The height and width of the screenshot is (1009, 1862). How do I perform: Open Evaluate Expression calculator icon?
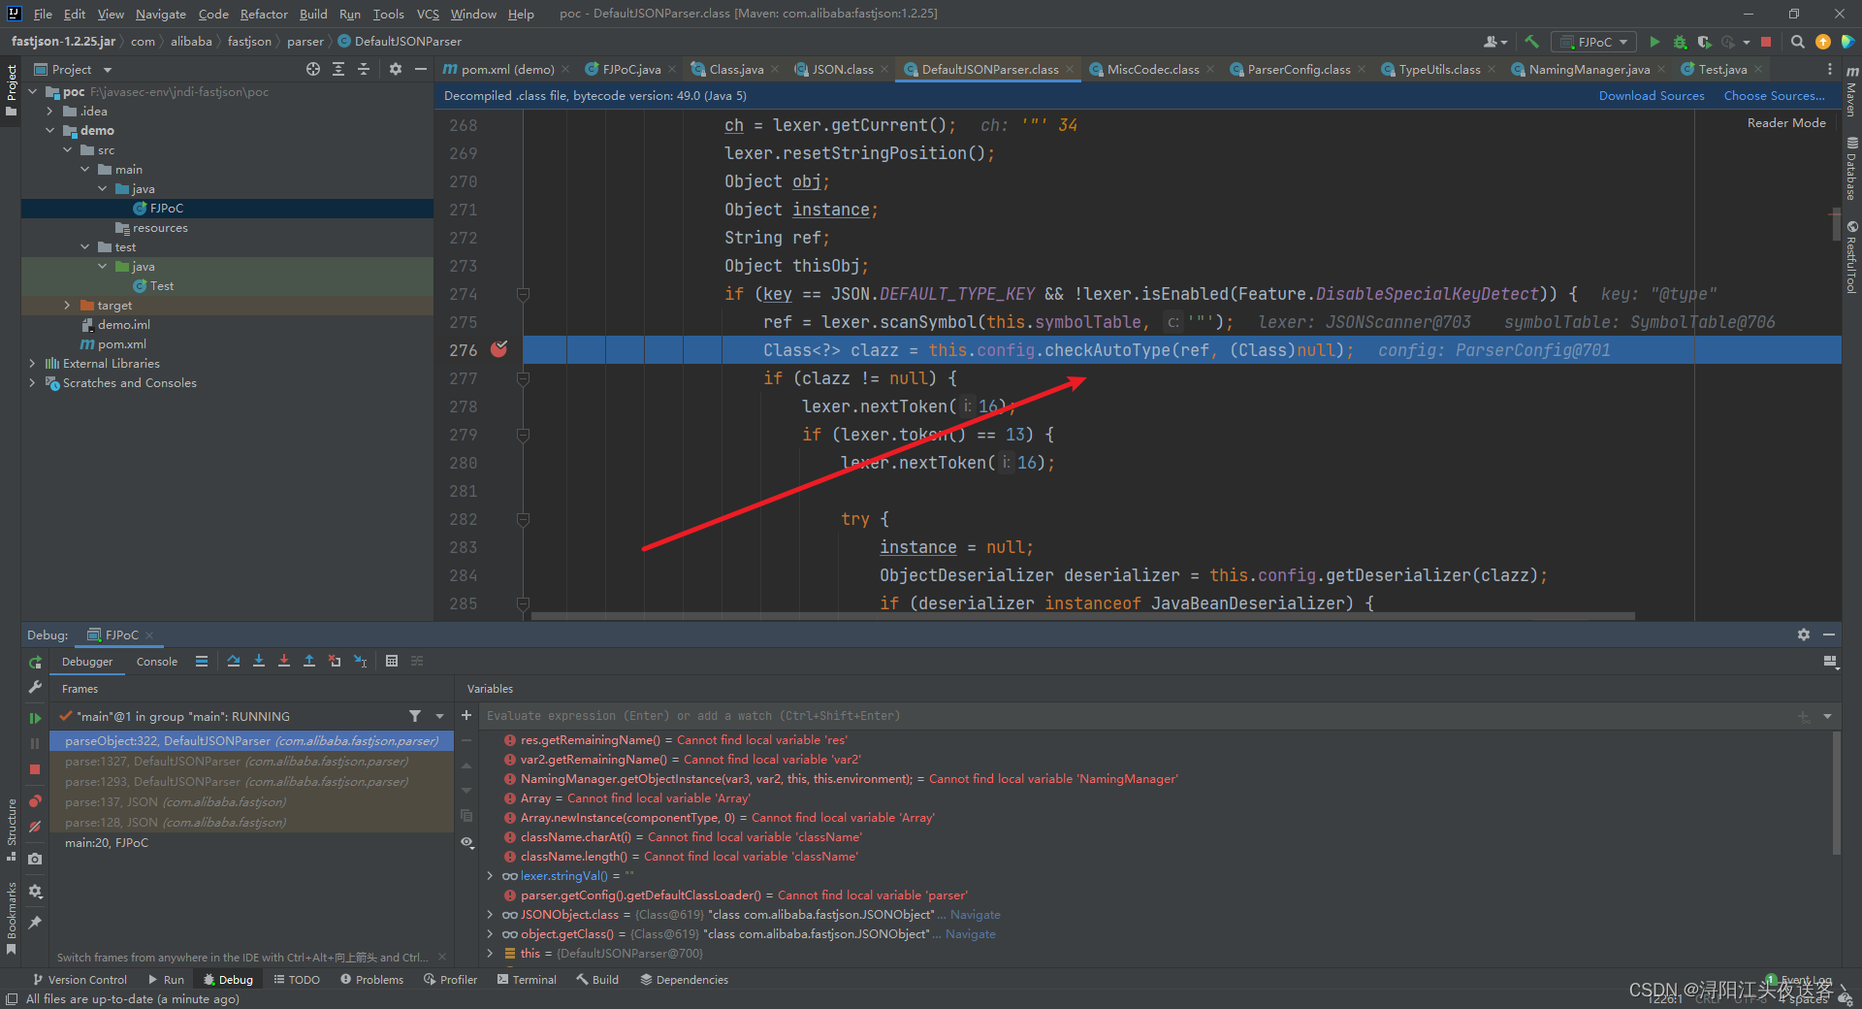(392, 661)
